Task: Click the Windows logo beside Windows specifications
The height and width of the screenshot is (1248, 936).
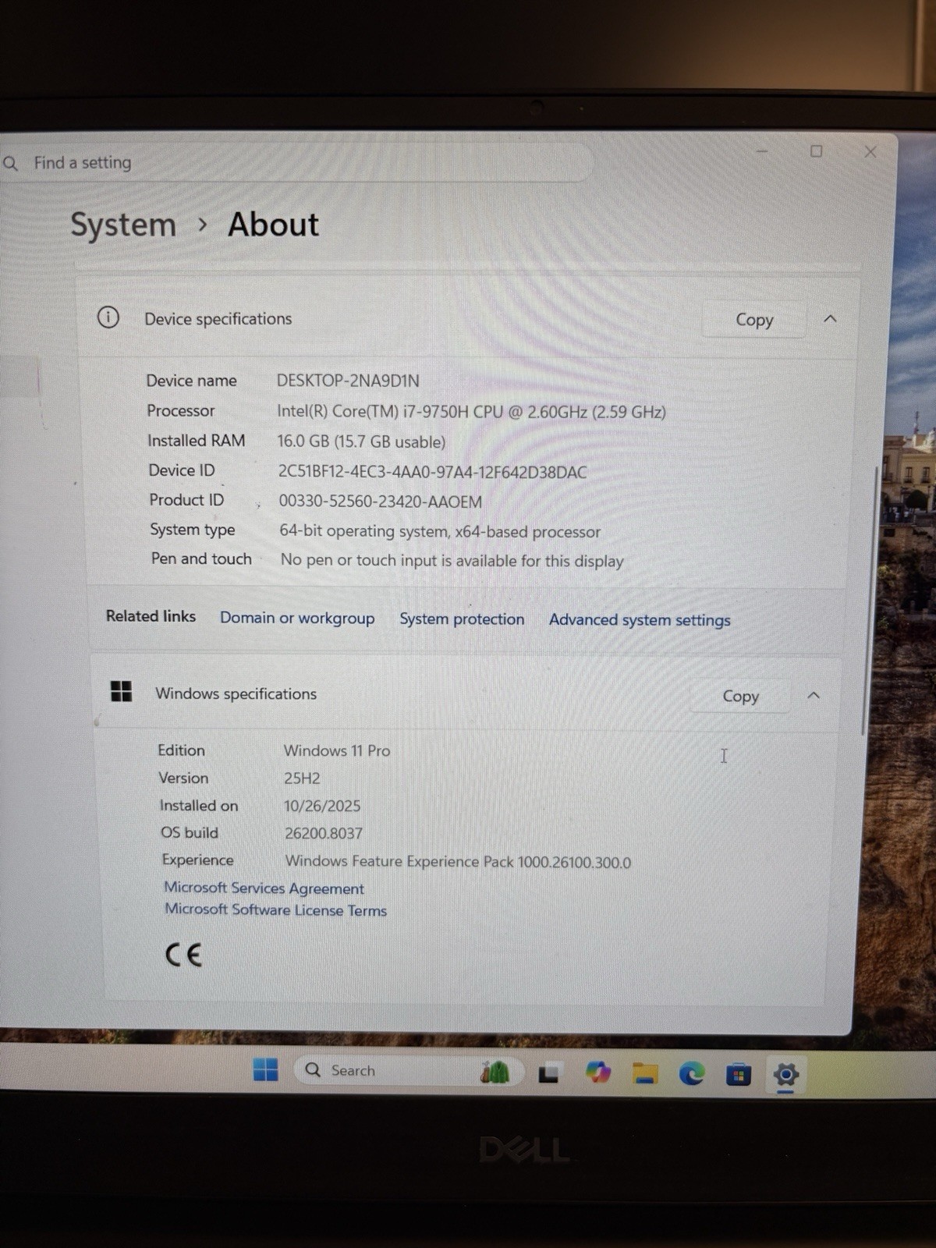Action: coord(121,691)
